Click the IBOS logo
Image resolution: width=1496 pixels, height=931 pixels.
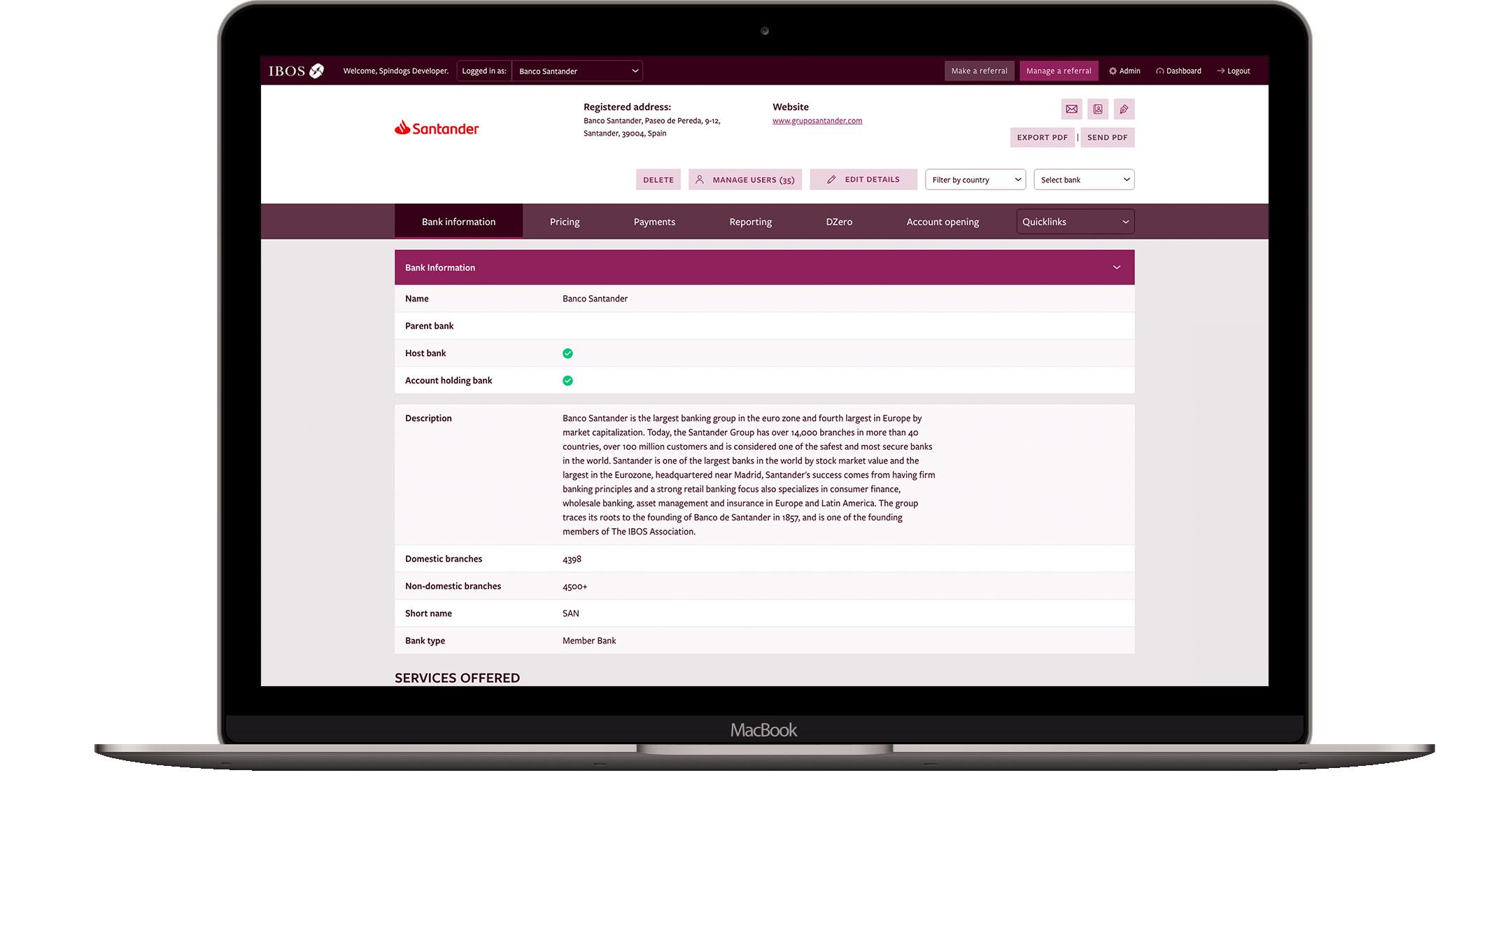(x=297, y=71)
